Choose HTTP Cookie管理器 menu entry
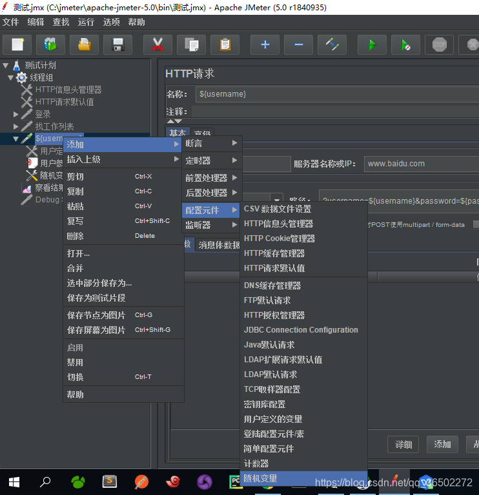 click(303, 238)
